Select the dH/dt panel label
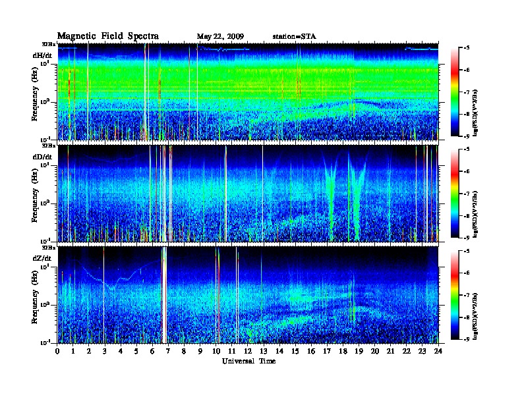The width and height of the screenshot is (522, 403). 42,55
